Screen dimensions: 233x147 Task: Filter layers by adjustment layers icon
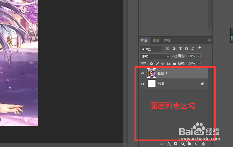(x=174, y=48)
